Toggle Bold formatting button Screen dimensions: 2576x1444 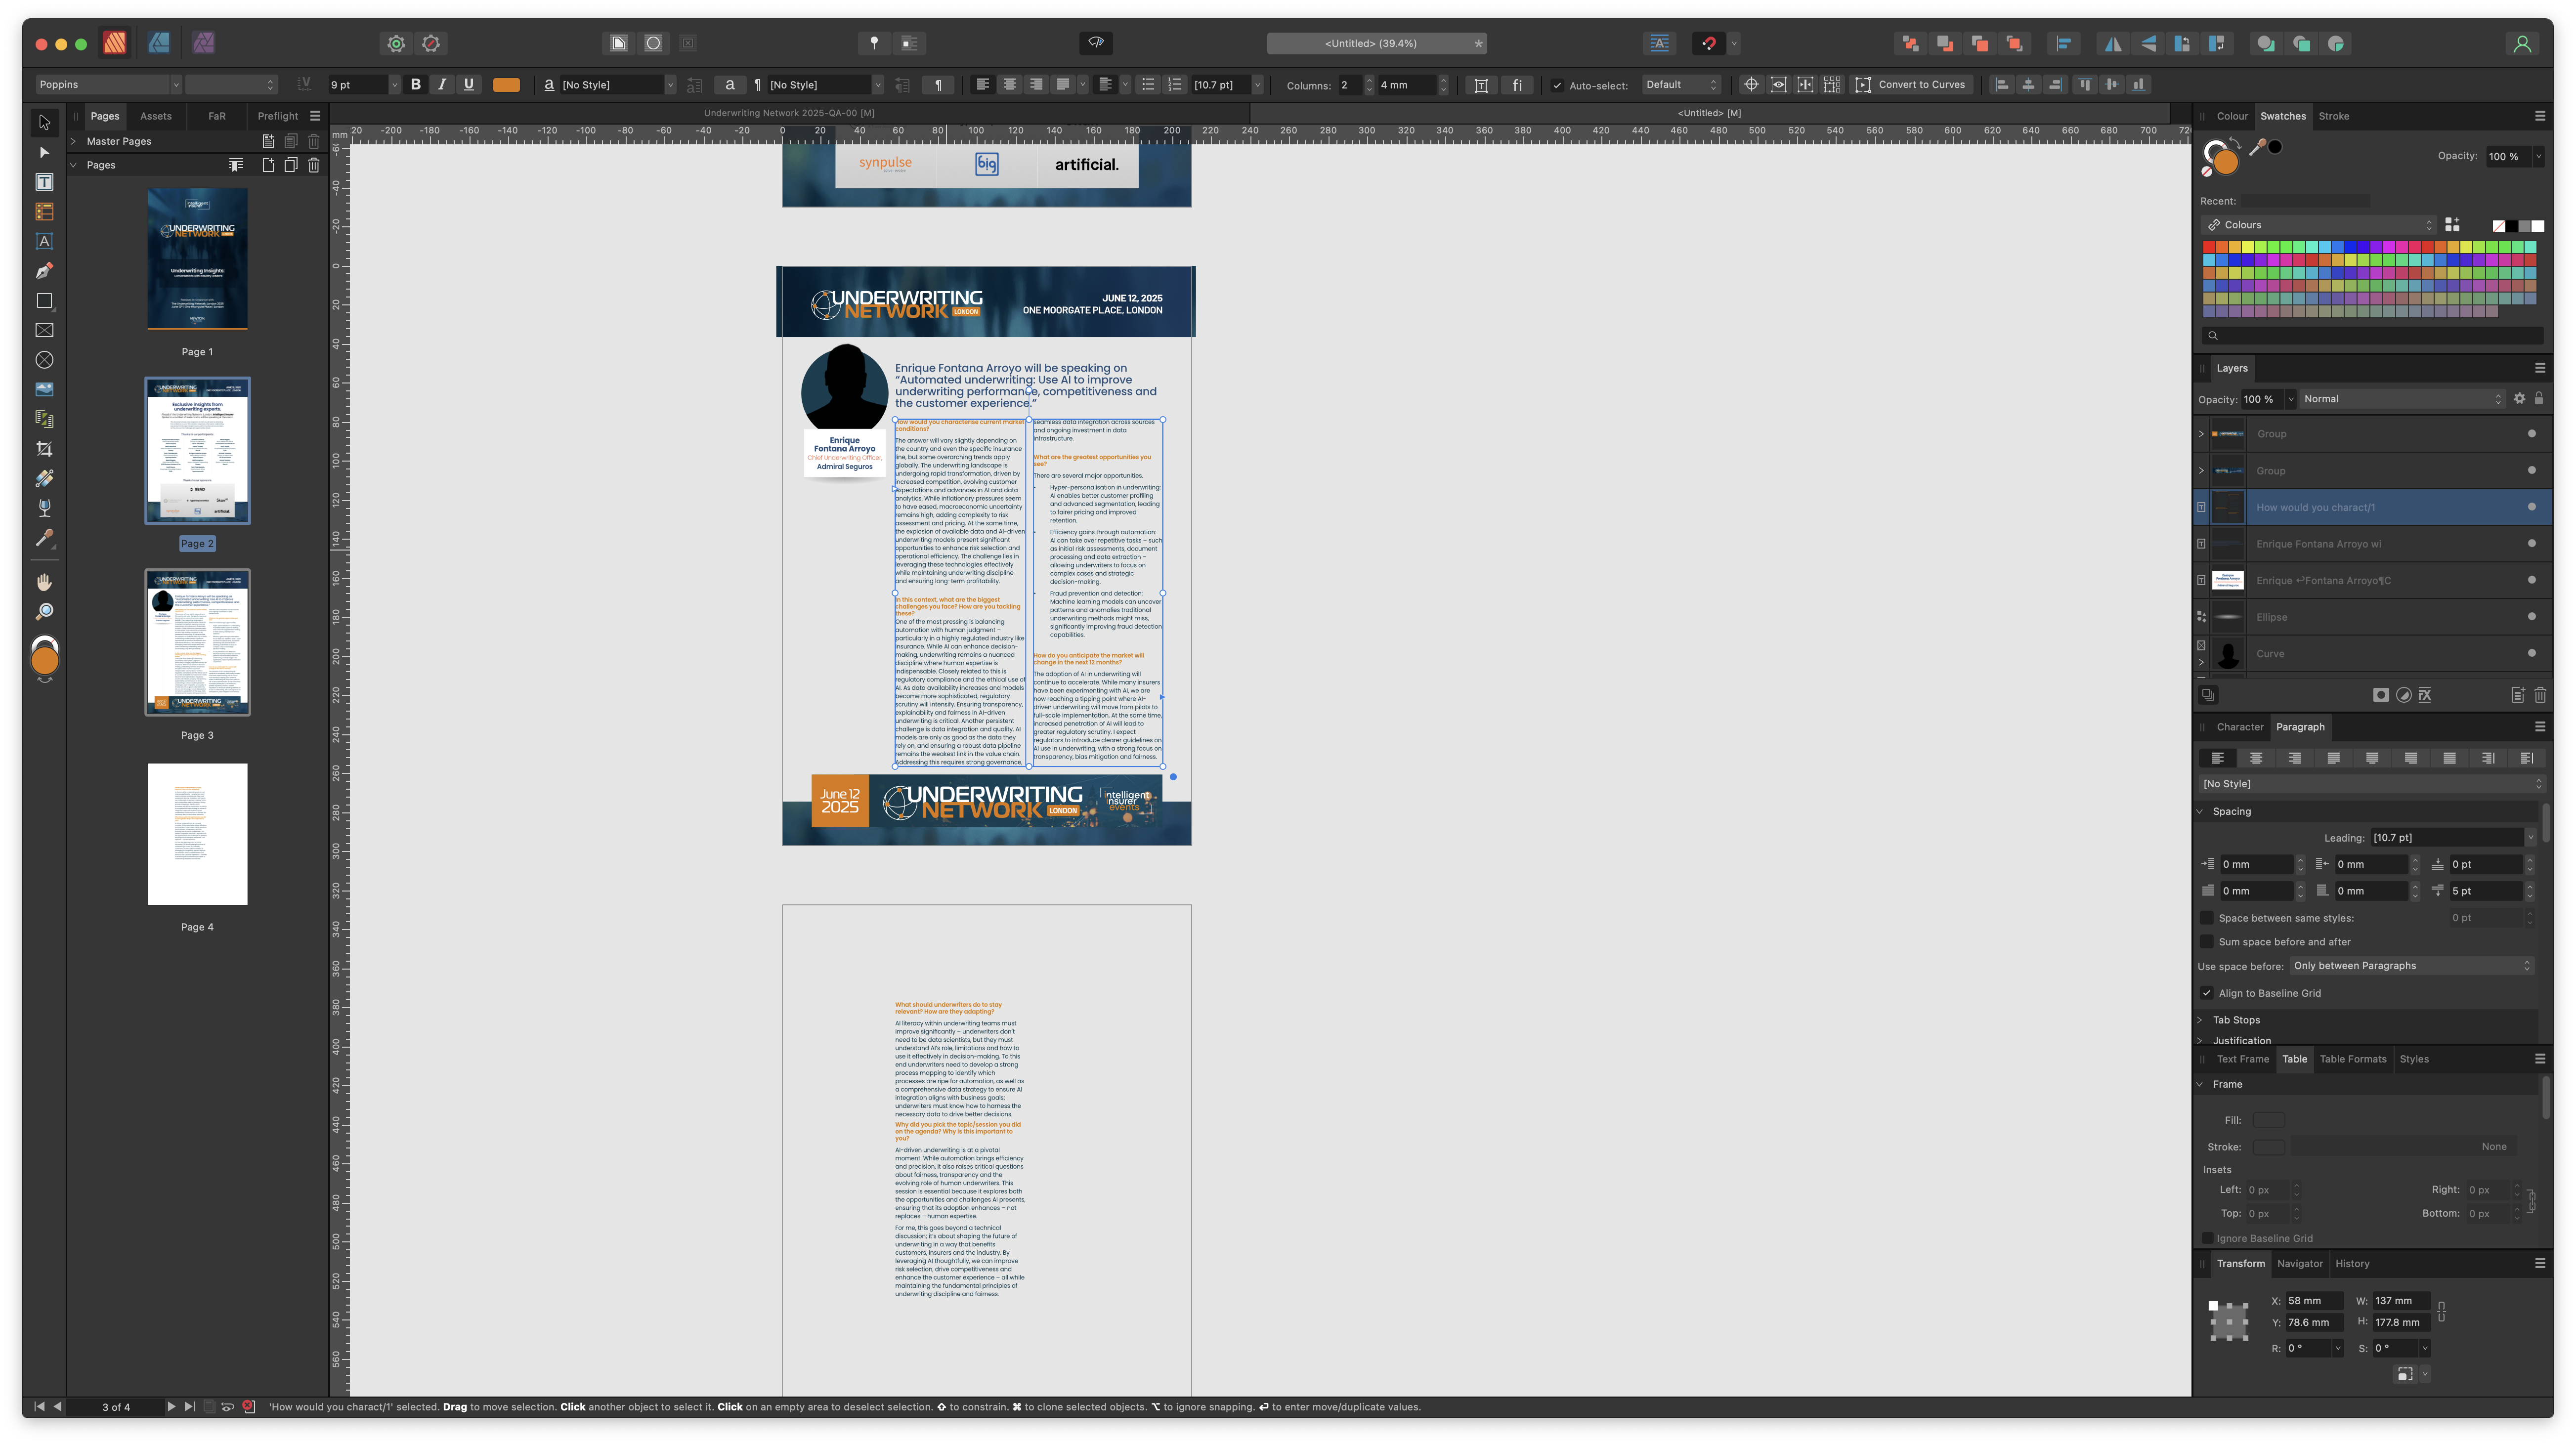pyautogui.click(x=416, y=85)
